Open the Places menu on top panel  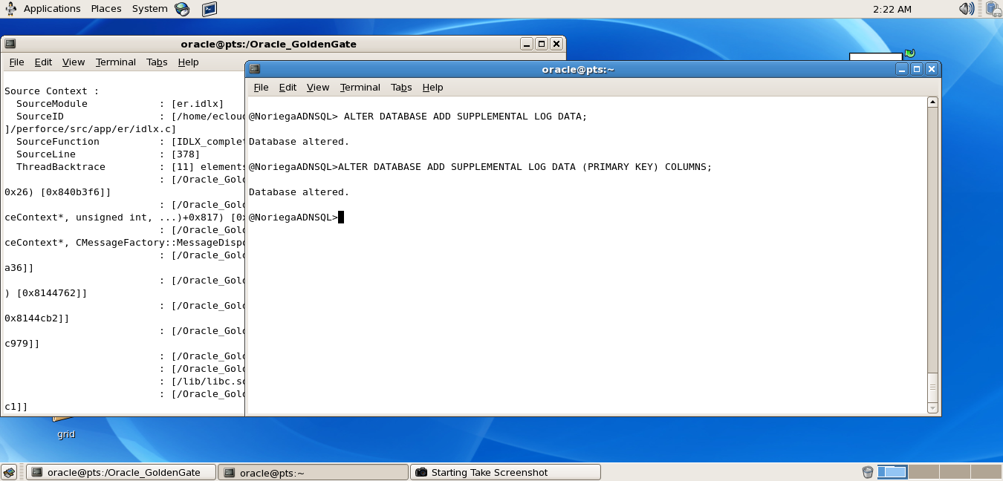[x=106, y=8]
